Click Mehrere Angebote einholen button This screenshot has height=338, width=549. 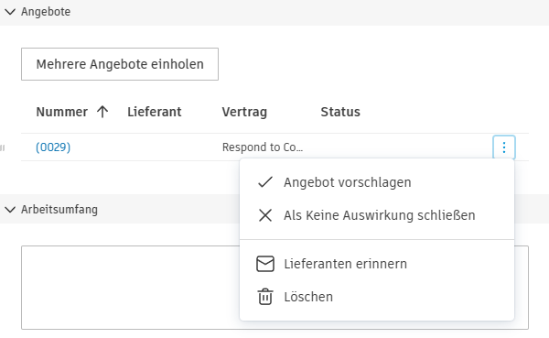[x=120, y=64]
